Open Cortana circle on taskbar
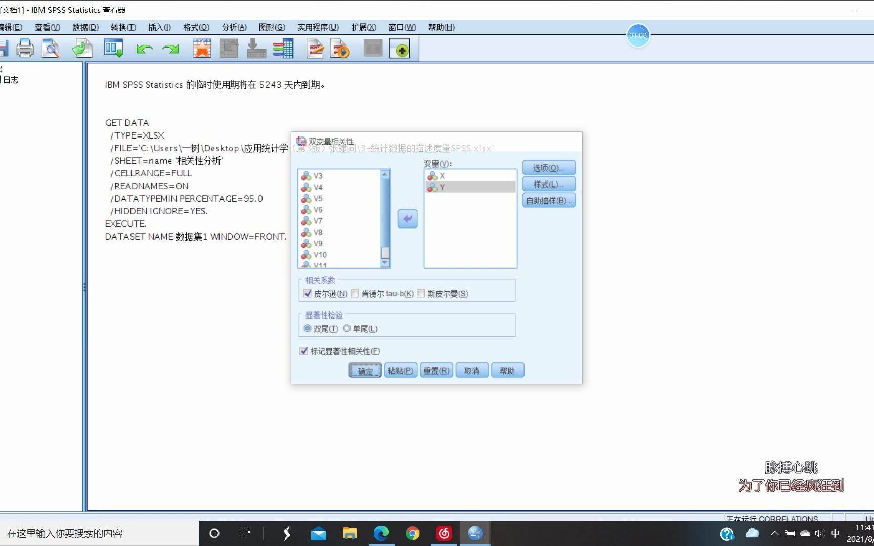The height and width of the screenshot is (546, 874). pos(214,533)
